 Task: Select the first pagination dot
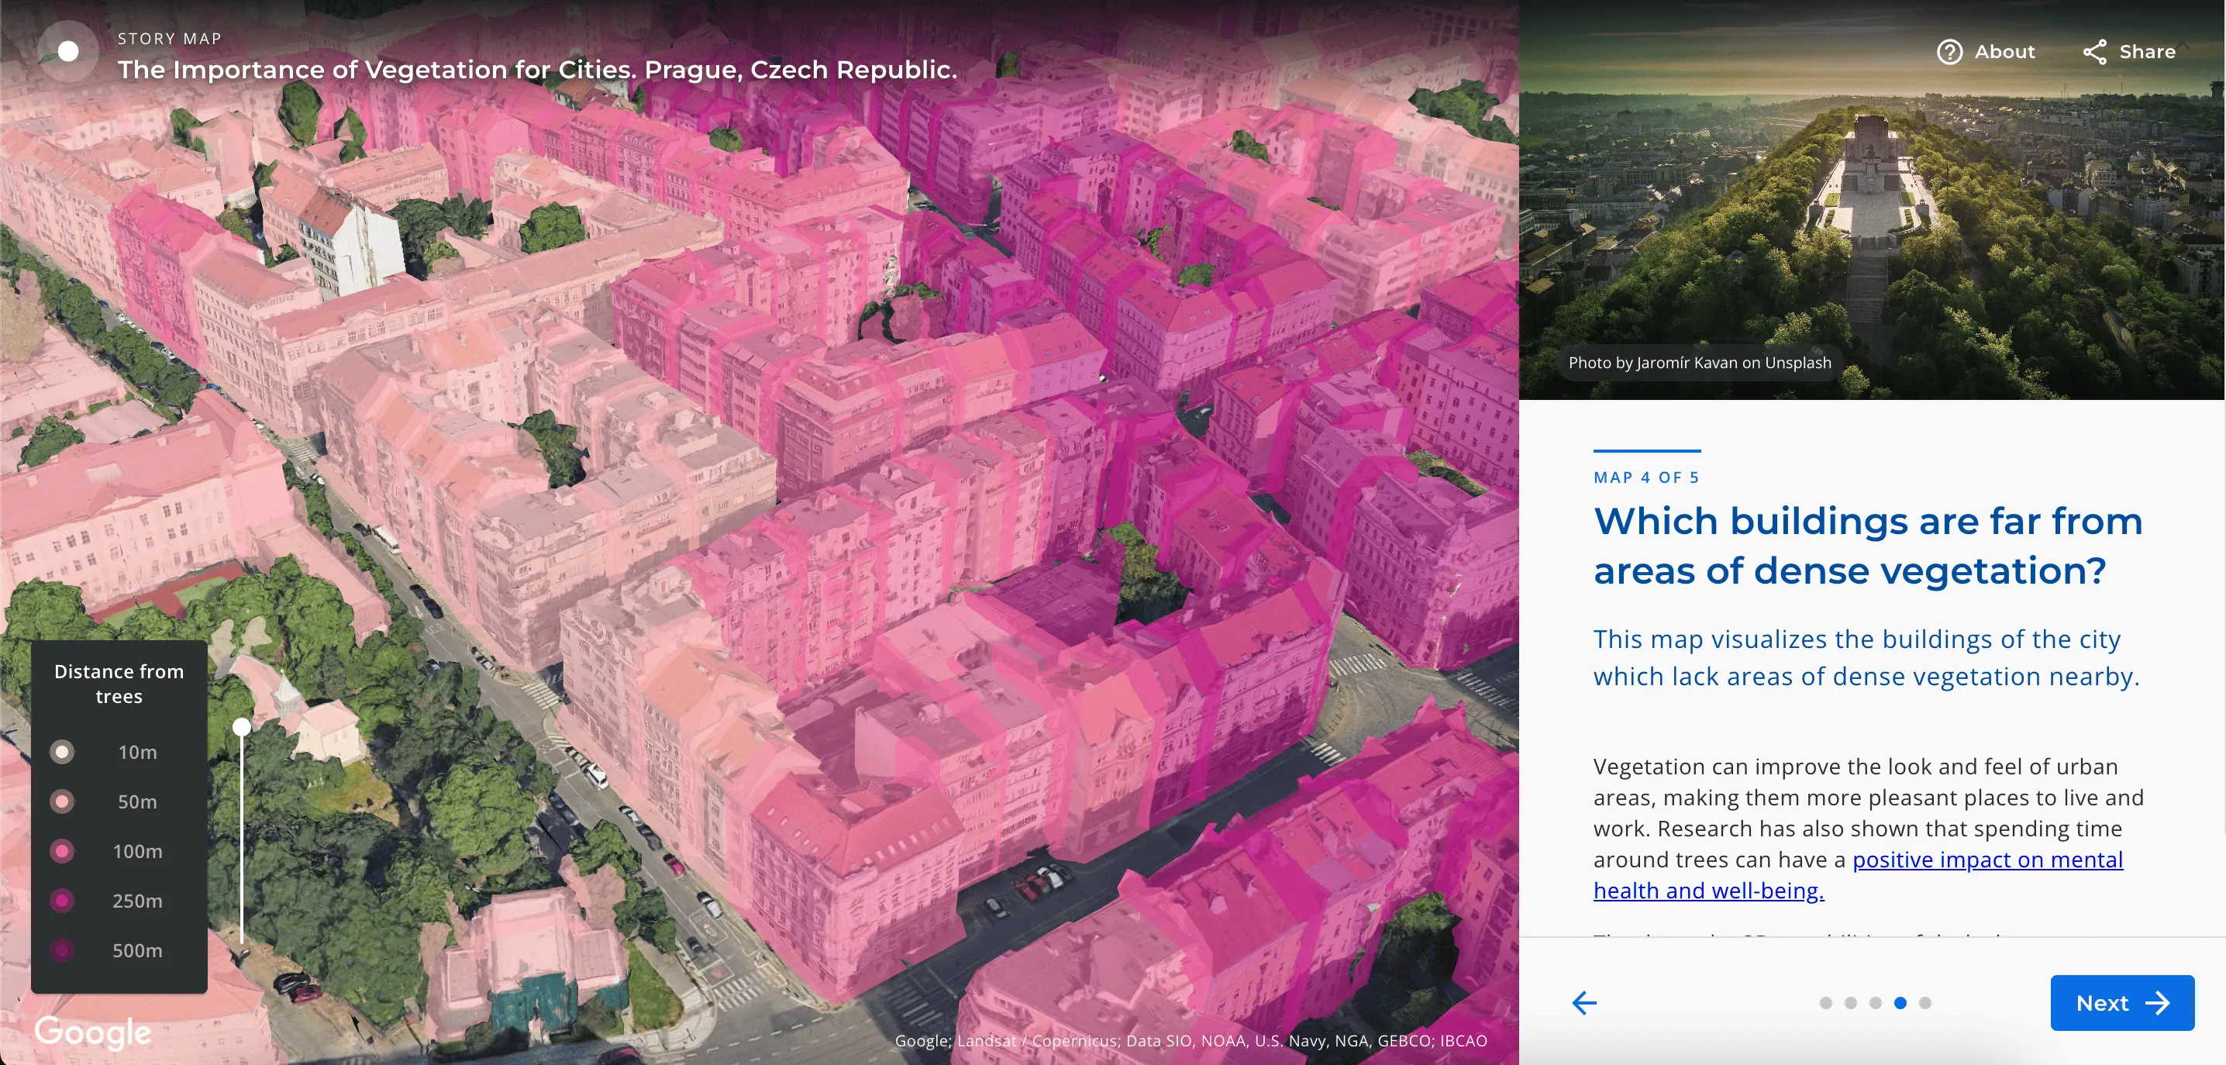1825,1003
